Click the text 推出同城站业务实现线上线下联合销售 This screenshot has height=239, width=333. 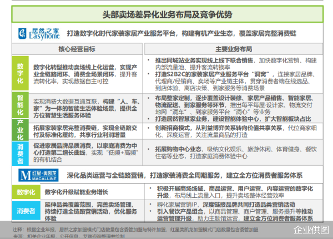pos(204,60)
